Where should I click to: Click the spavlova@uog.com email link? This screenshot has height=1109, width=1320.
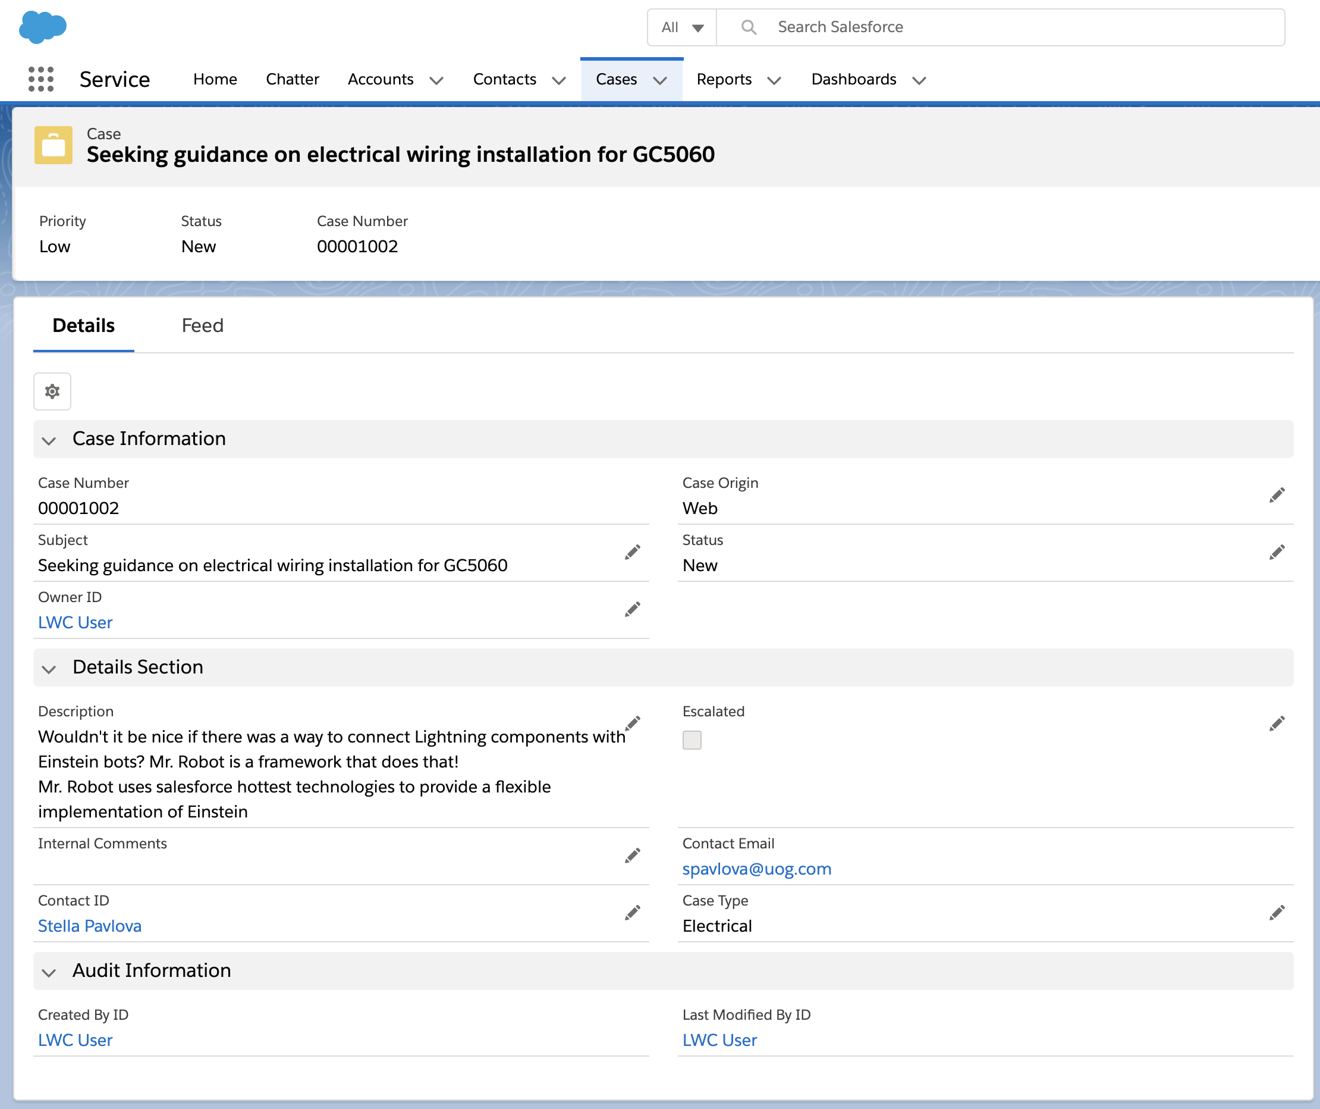coord(756,869)
